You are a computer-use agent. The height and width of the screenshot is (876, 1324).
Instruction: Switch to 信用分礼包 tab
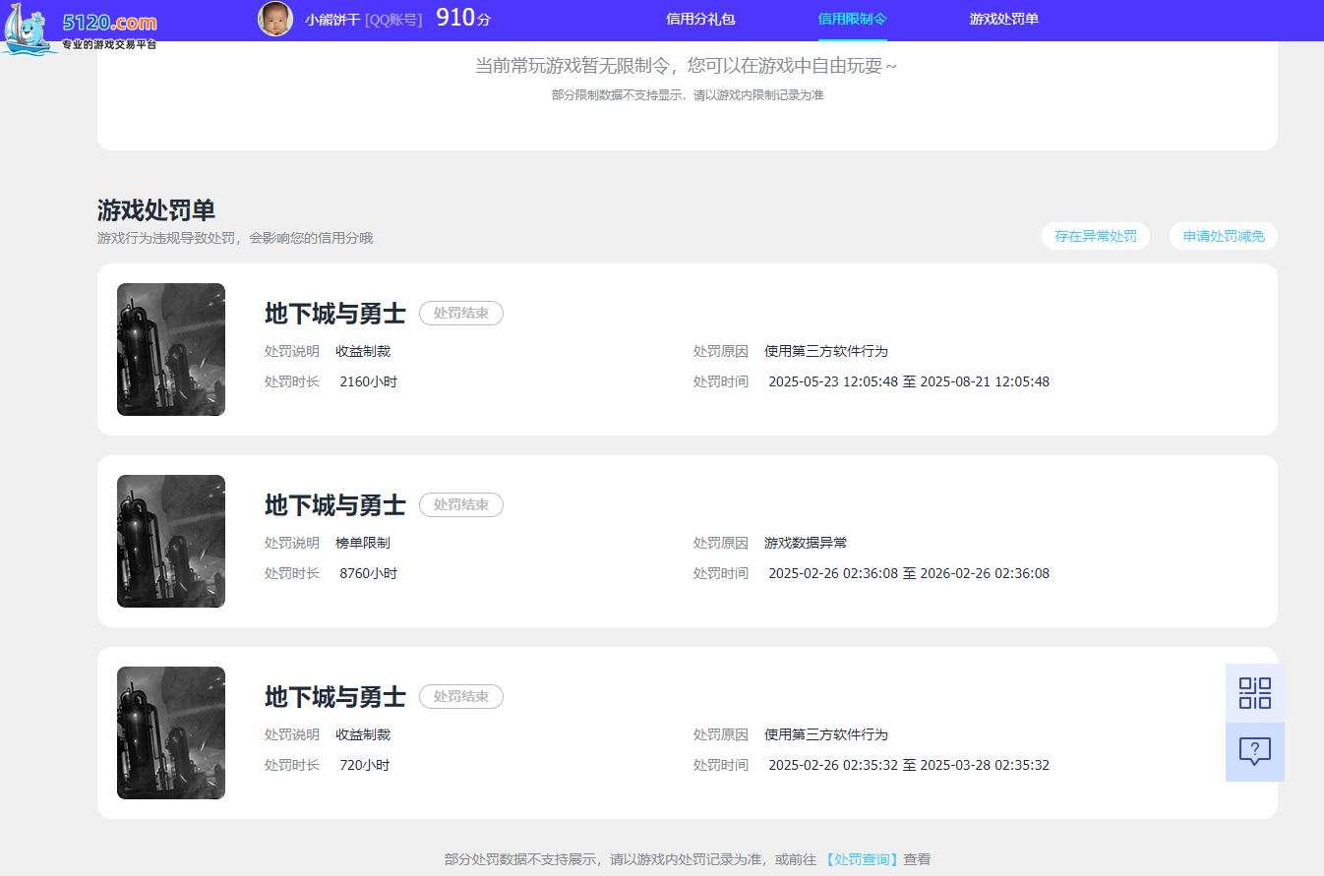700,19
